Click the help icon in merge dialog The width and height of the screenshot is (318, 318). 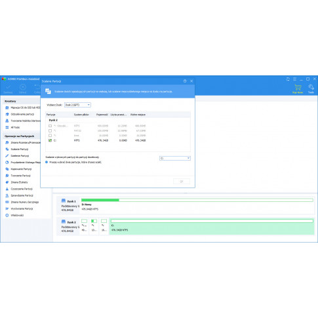[x=185, y=81]
